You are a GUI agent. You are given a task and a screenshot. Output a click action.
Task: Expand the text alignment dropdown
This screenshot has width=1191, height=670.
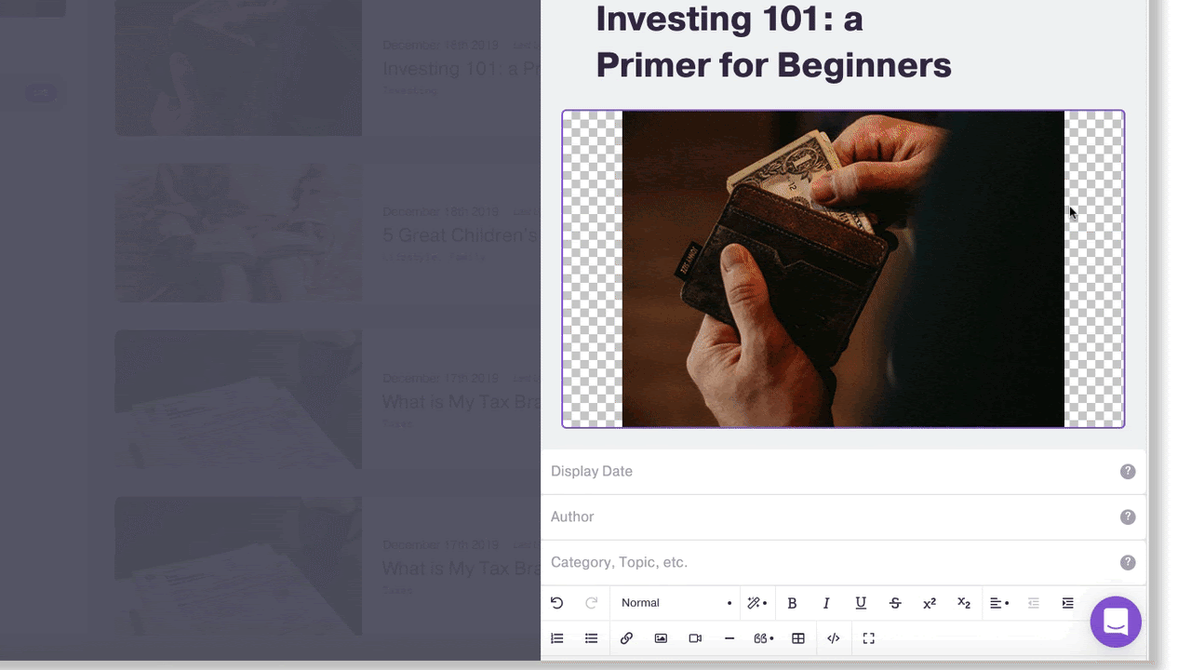[998, 603]
